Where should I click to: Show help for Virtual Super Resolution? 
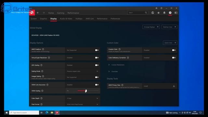[x=49, y=58]
